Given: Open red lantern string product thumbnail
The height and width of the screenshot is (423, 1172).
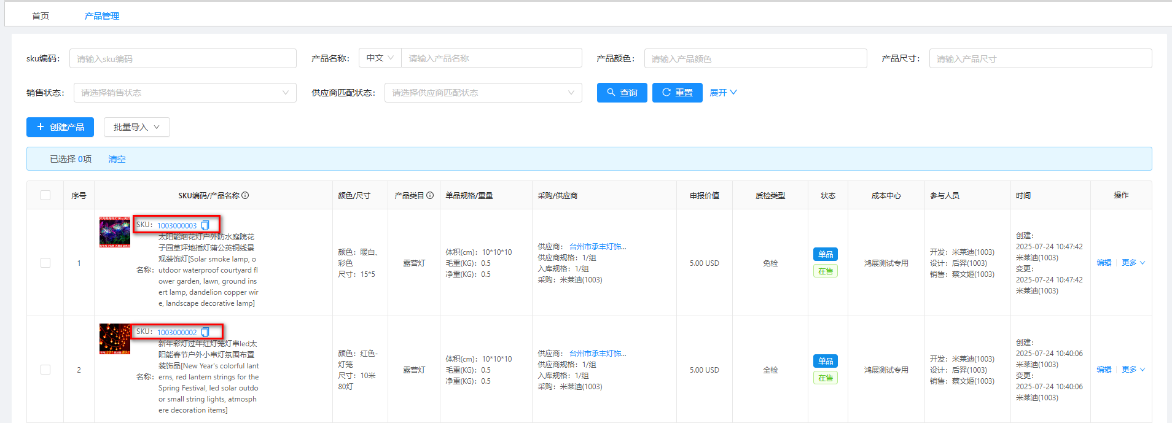Looking at the screenshot, I should [115, 339].
